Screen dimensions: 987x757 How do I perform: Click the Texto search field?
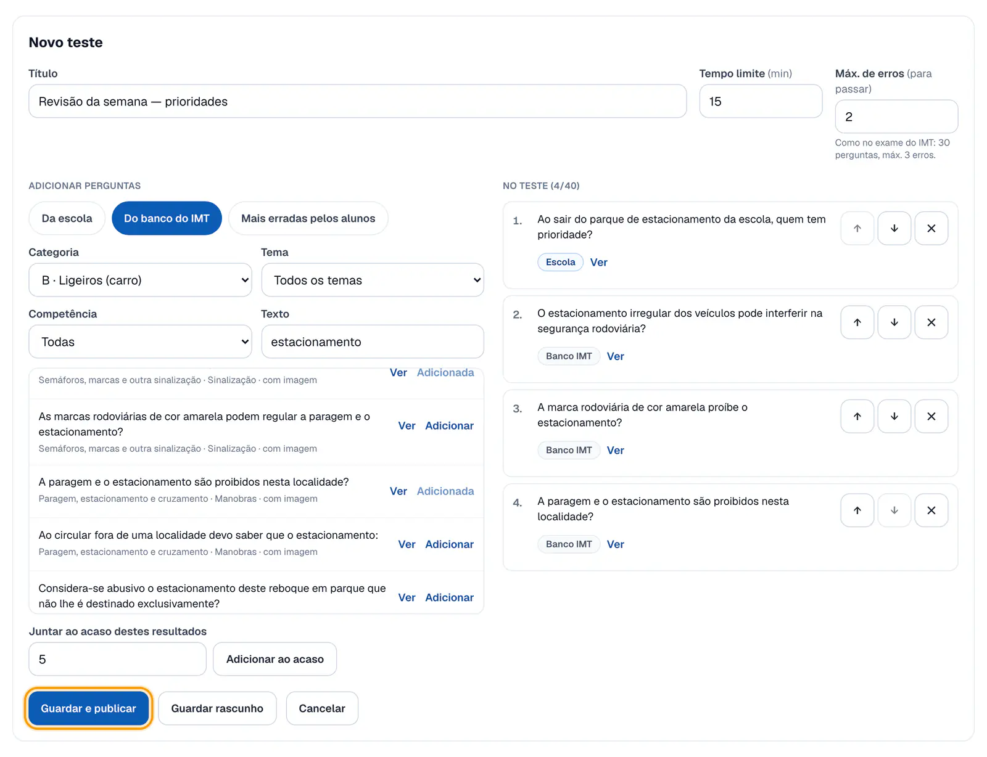click(x=373, y=342)
